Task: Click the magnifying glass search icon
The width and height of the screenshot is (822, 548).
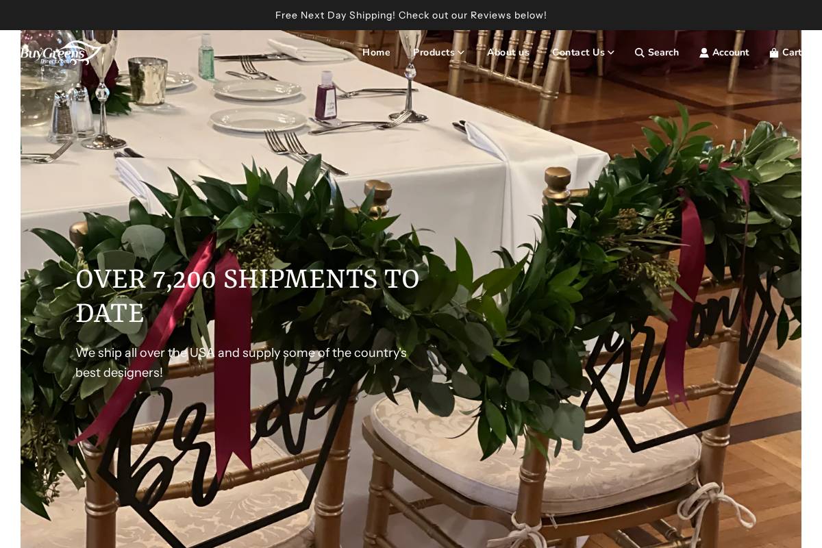Action: tap(640, 53)
